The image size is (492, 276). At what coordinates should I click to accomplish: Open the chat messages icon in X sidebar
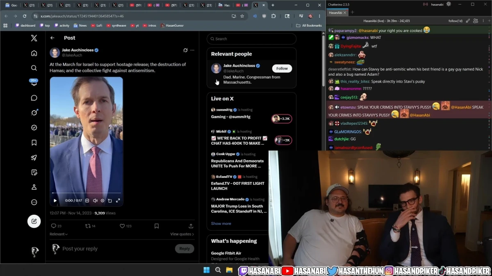coord(34,98)
